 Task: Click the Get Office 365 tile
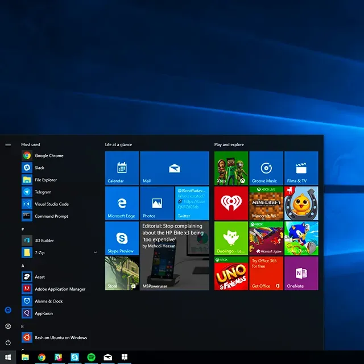click(266, 273)
